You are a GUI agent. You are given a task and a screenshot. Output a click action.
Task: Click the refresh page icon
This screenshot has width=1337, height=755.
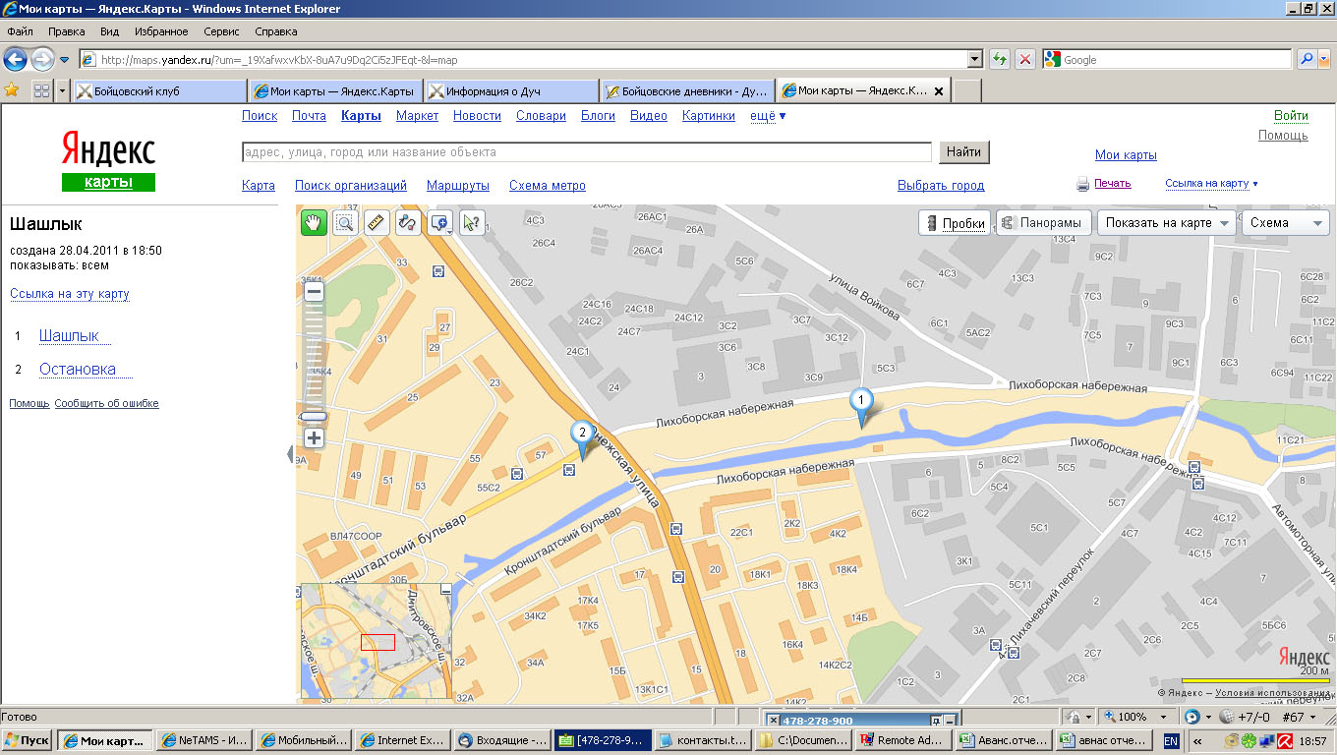pos(1000,60)
